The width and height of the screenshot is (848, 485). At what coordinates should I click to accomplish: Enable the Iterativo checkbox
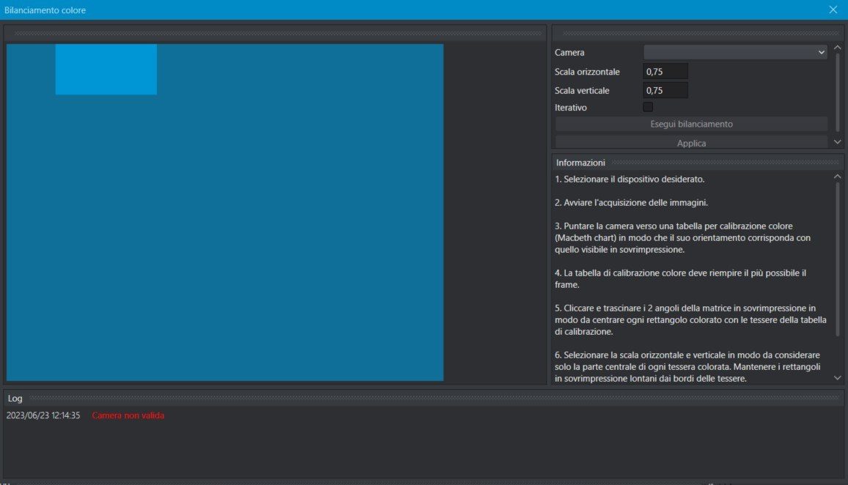click(x=648, y=107)
